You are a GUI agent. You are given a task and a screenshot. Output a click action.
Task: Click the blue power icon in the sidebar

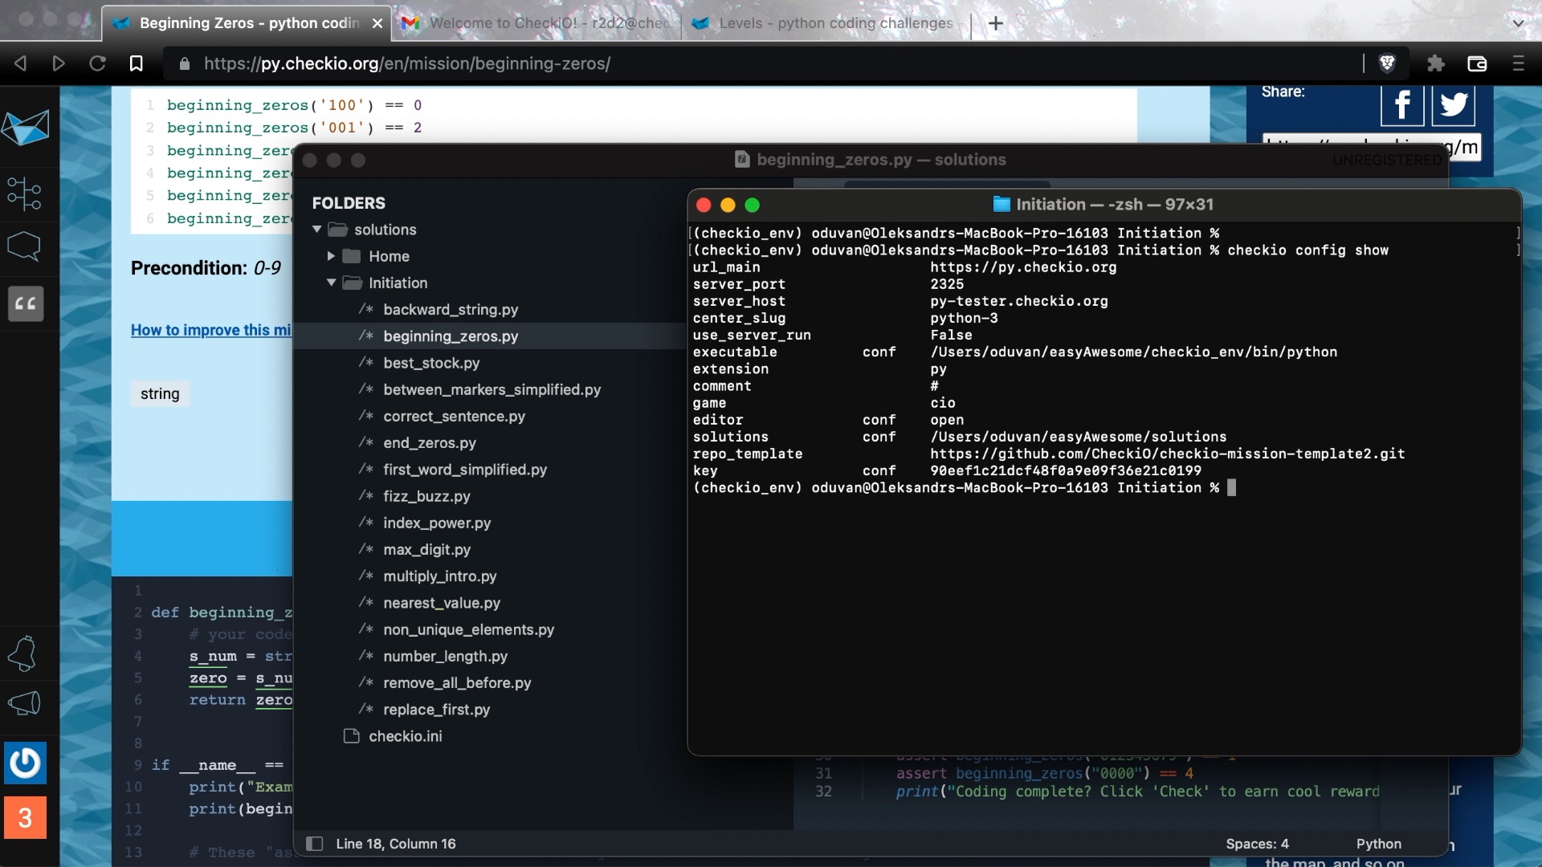[25, 763]
